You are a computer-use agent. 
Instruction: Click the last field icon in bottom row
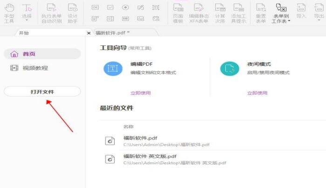click(x=156, y=19)
